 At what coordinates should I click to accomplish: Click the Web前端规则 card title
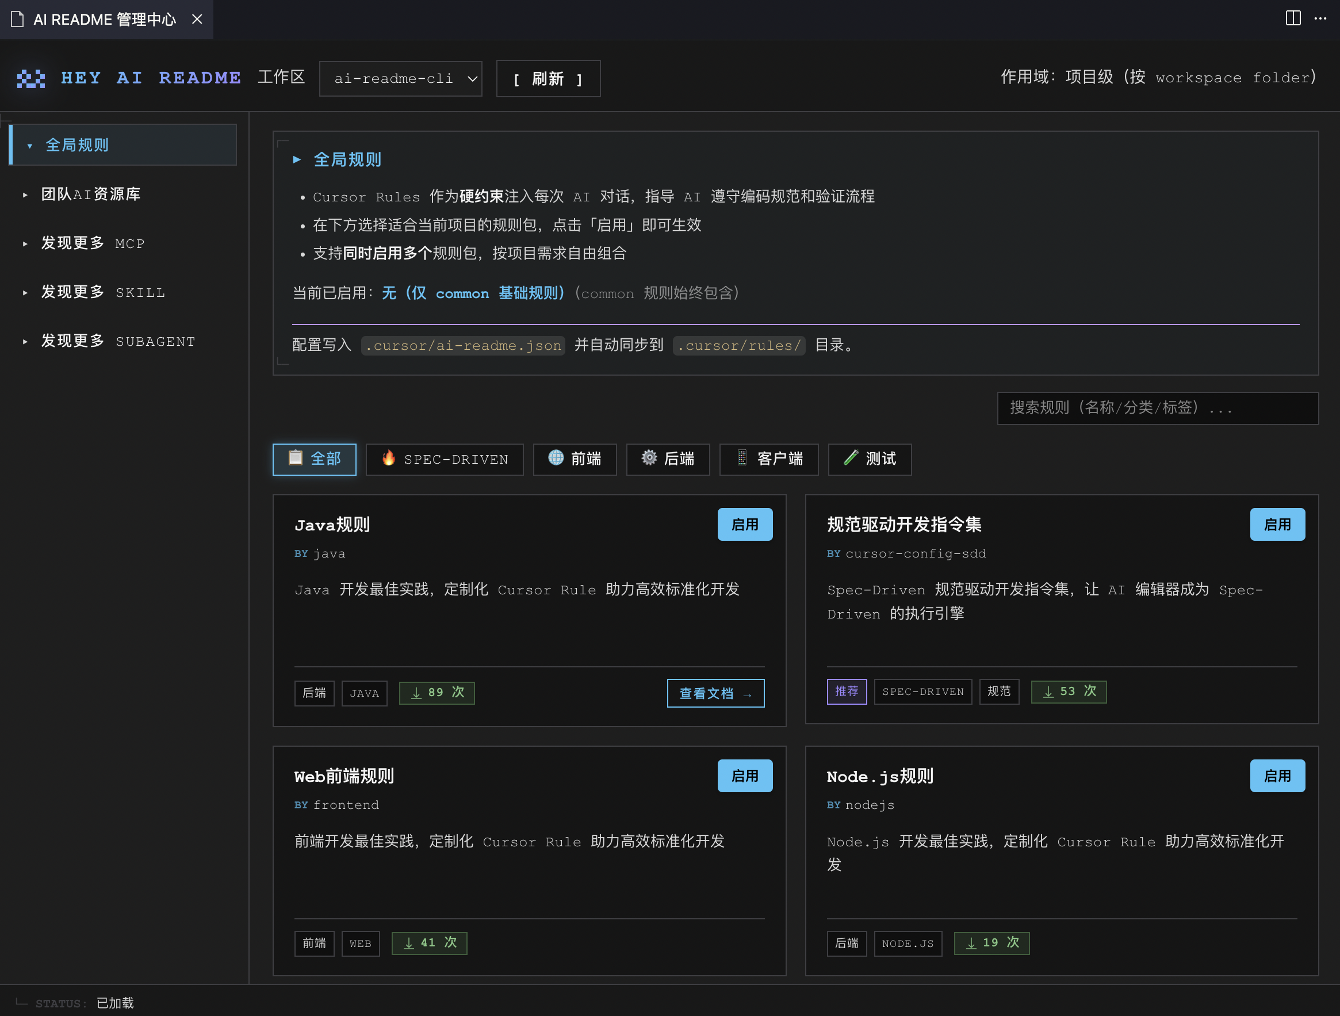pos(343,776)
